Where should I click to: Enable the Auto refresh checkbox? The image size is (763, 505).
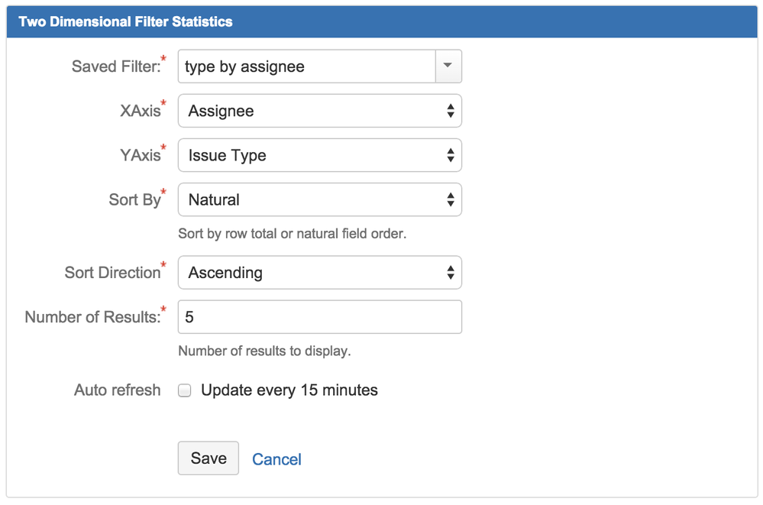(x=184, y=391)
